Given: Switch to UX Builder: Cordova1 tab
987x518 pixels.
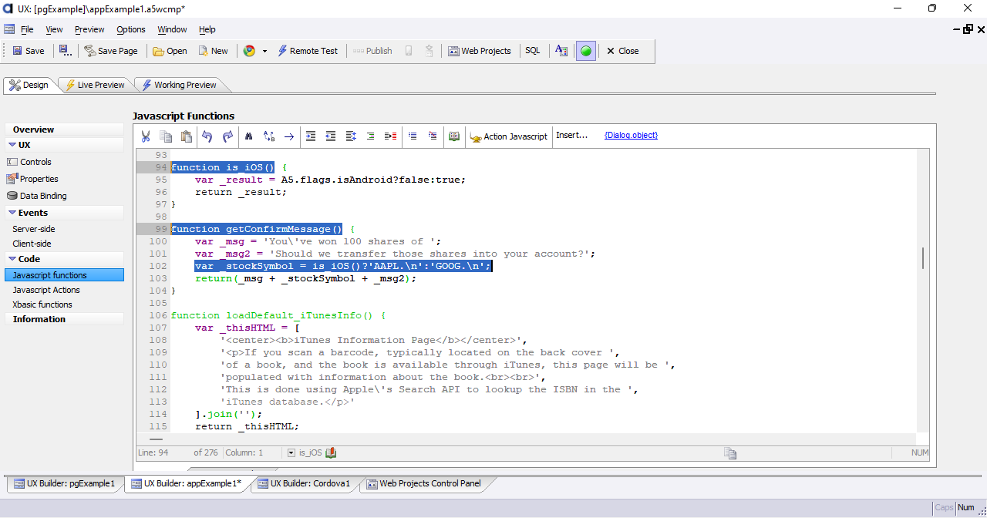Looking at the screenshot, I should point(305,484).
